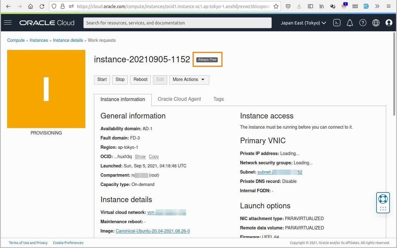
Task: Save page to Pocket icon
Action: pos(288,6)
